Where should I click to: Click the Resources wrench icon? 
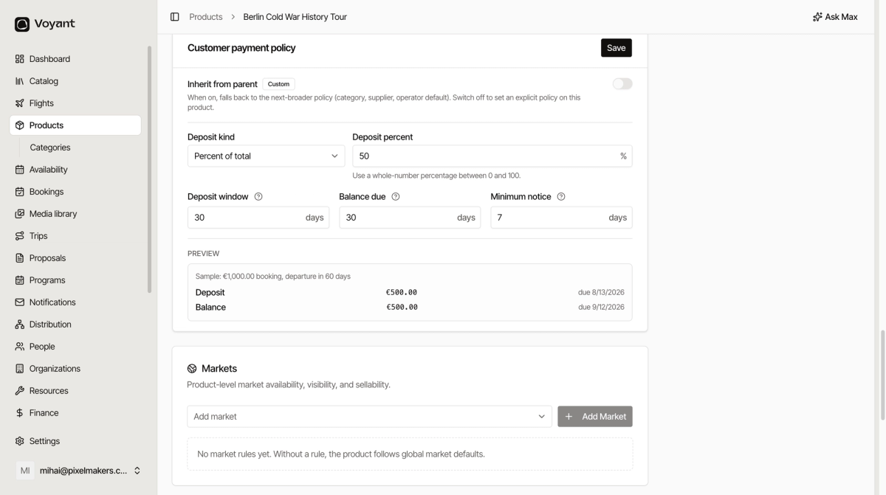coord(20,391)
